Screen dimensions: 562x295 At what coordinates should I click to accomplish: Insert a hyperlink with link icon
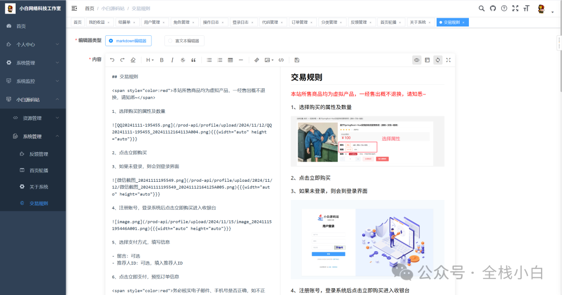[x=257, y=60]
